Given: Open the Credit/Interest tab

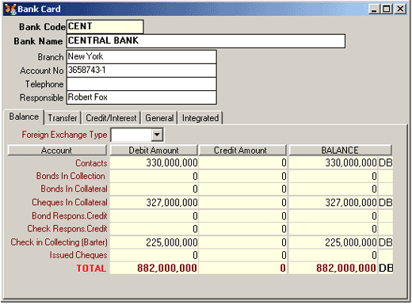Looking at the screenshot, I should [111, 118].
